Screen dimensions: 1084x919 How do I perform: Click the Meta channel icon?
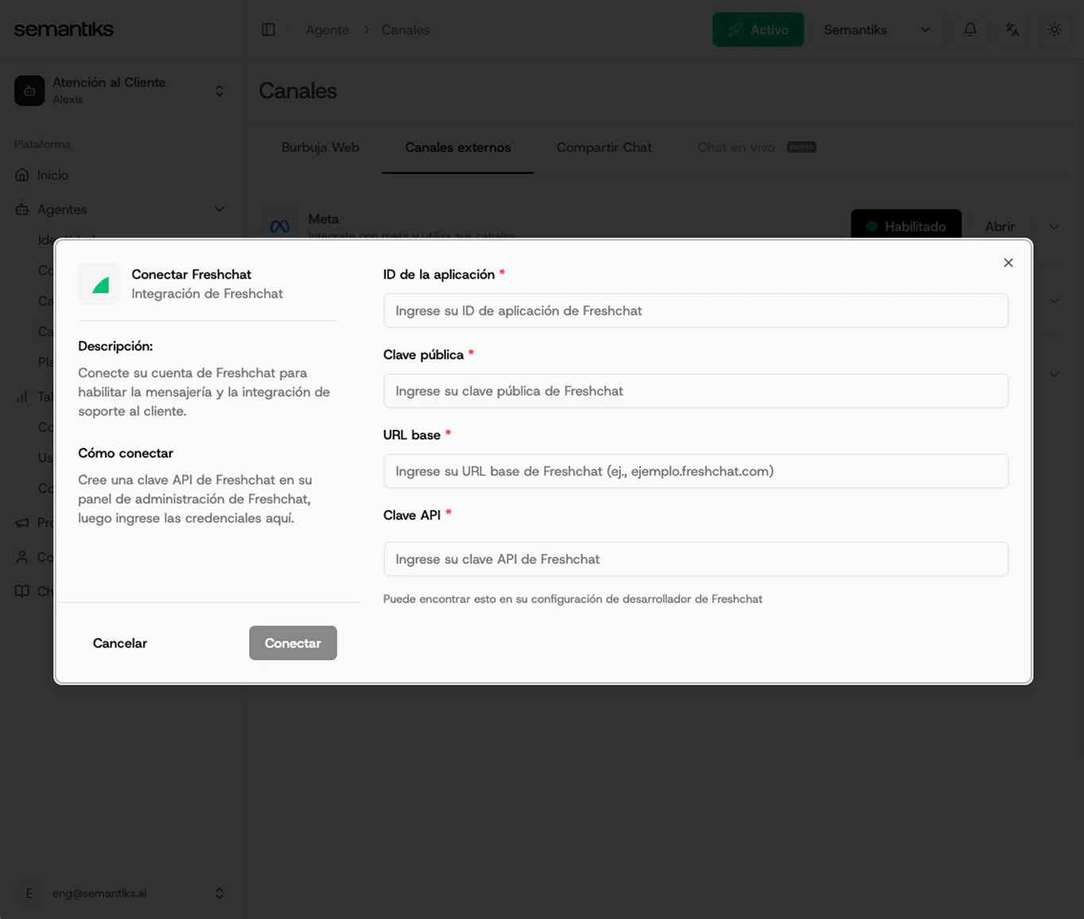279,226
